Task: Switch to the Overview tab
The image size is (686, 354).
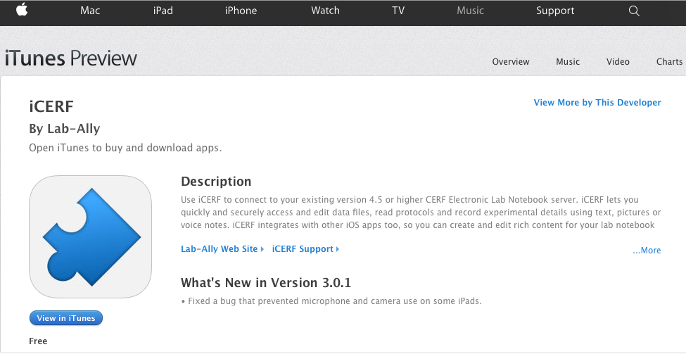Action: pyautogui.click(x=511, y=62)
